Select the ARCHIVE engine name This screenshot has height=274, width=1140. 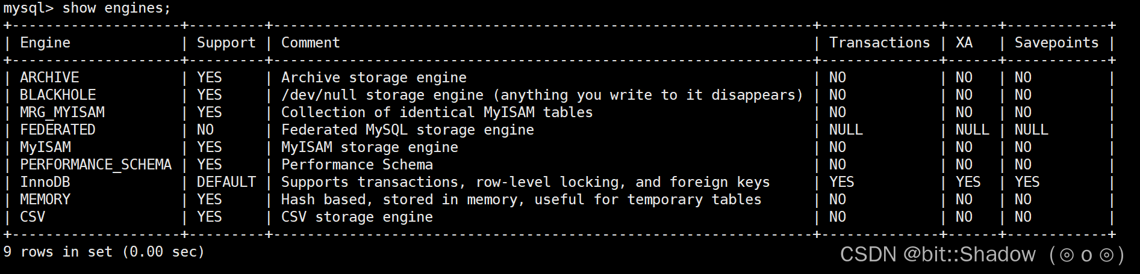coord(49,78)
